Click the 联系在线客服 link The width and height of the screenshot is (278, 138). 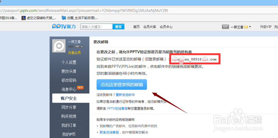[109, 132]
